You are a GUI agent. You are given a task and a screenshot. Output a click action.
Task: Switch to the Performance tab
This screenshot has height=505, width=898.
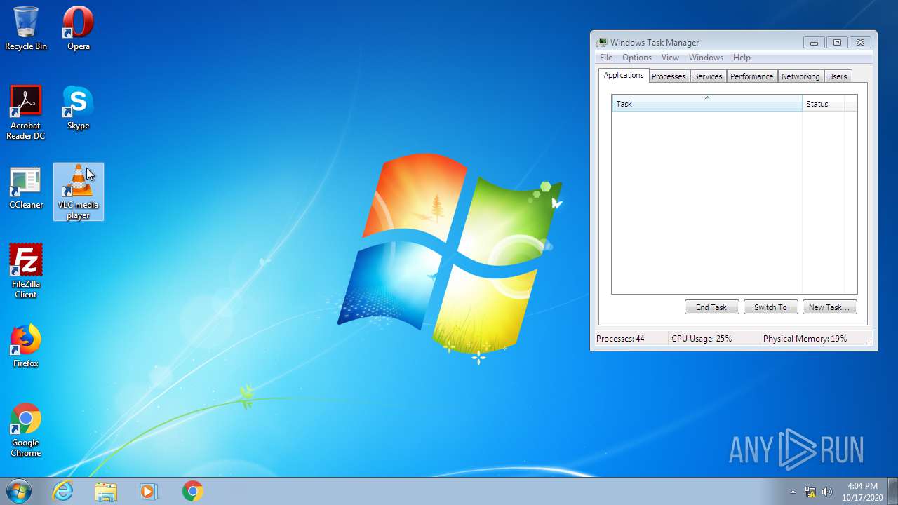[751, 76]
